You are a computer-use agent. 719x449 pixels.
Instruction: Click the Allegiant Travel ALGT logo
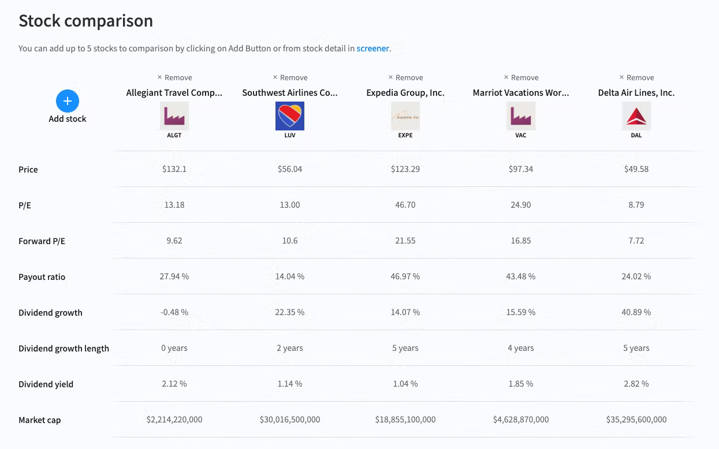pyautogui.click(x=174, y=116)
